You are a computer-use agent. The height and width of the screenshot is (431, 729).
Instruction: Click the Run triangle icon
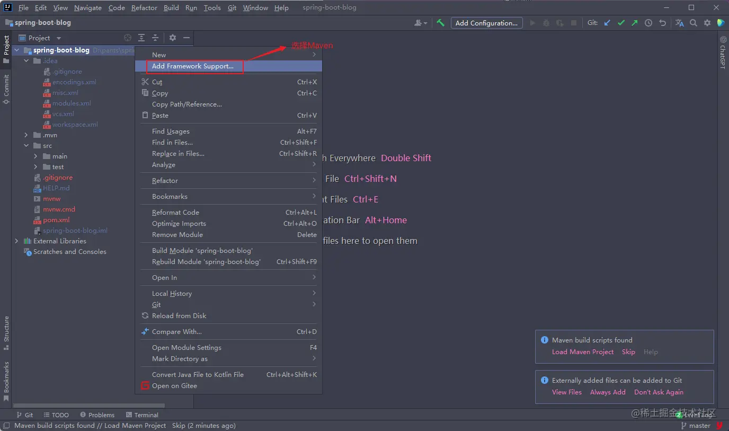pyautogui.click(x=532, y=23)
